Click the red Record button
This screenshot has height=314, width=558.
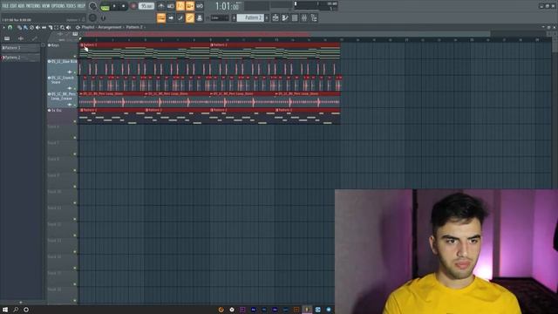tap(133, 6)
